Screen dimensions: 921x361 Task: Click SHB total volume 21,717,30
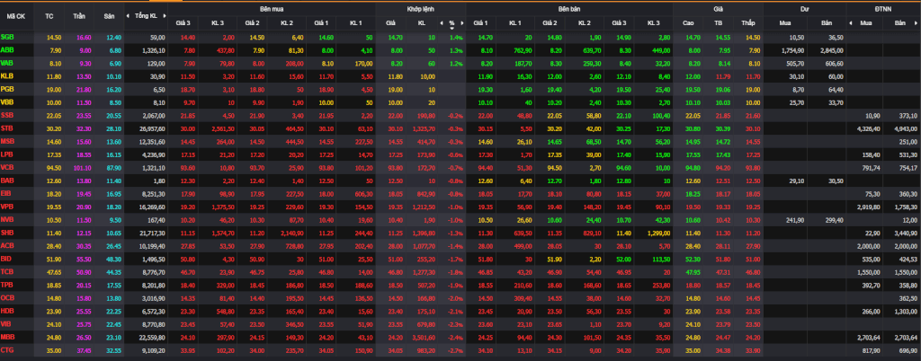[151, 233]
